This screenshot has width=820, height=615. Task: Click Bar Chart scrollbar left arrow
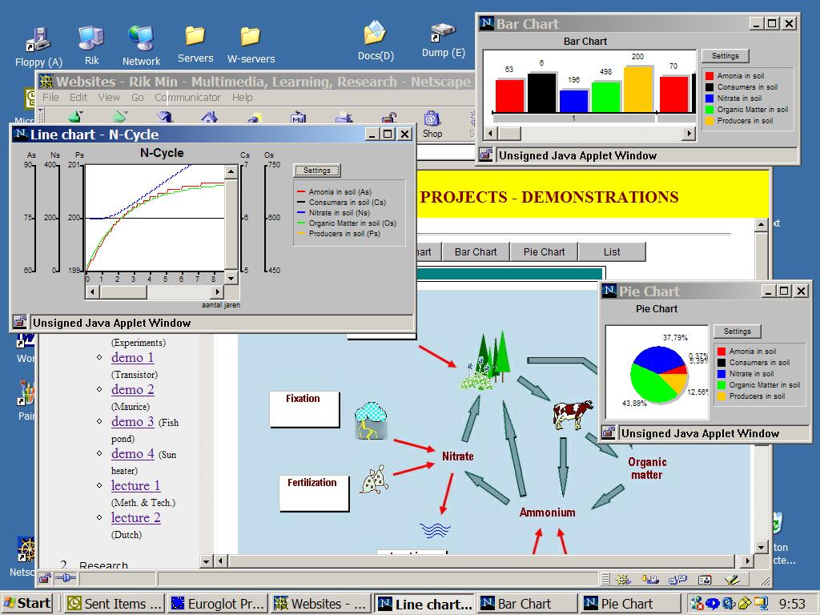pyautogui.click(x=490, y=134)
